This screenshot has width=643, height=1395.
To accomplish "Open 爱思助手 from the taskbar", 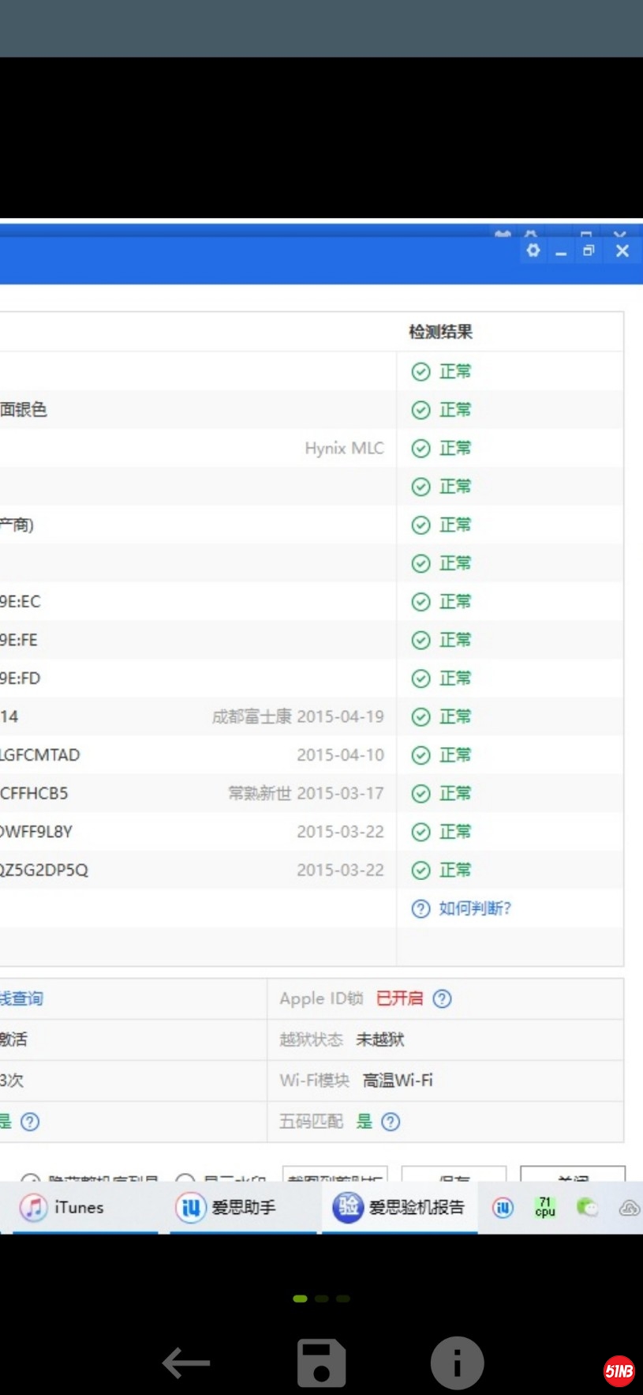I will tap(226, 1207).
